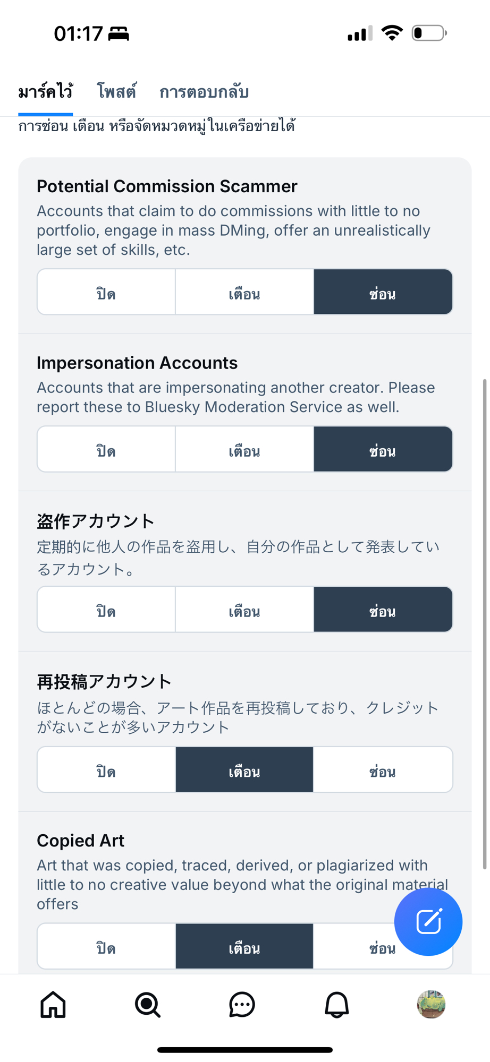
Task: Set 盗作アカウント label to เตือน
Action: point(244,610)
